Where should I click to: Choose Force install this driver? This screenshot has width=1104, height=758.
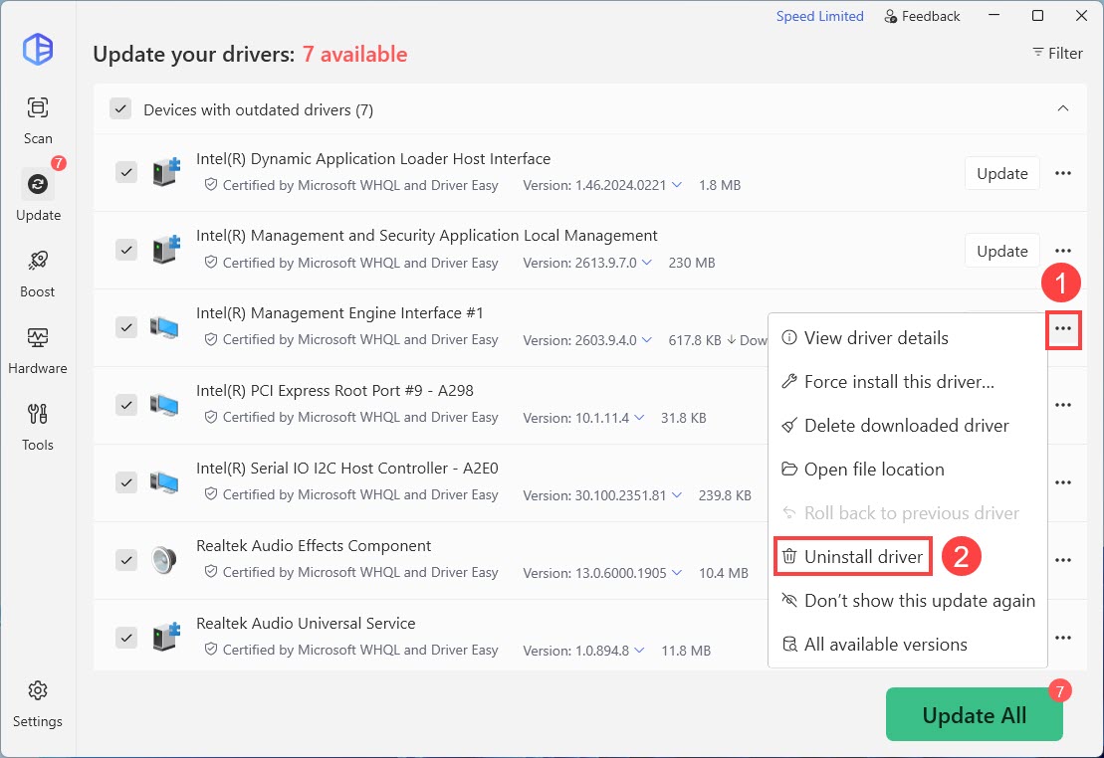[907, 381]
